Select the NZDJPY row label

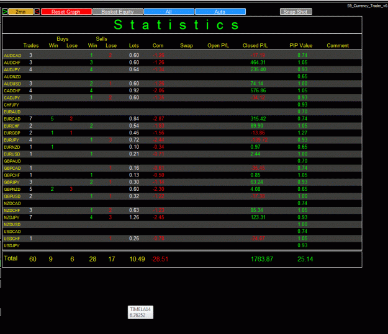click(12, 218)
